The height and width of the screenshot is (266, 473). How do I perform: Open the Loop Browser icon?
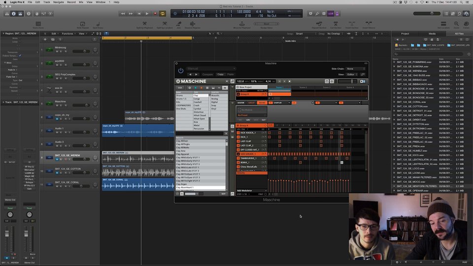point(459,14)
